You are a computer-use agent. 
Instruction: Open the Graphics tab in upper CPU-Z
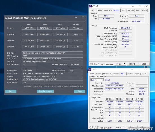[x=130, y=10]
